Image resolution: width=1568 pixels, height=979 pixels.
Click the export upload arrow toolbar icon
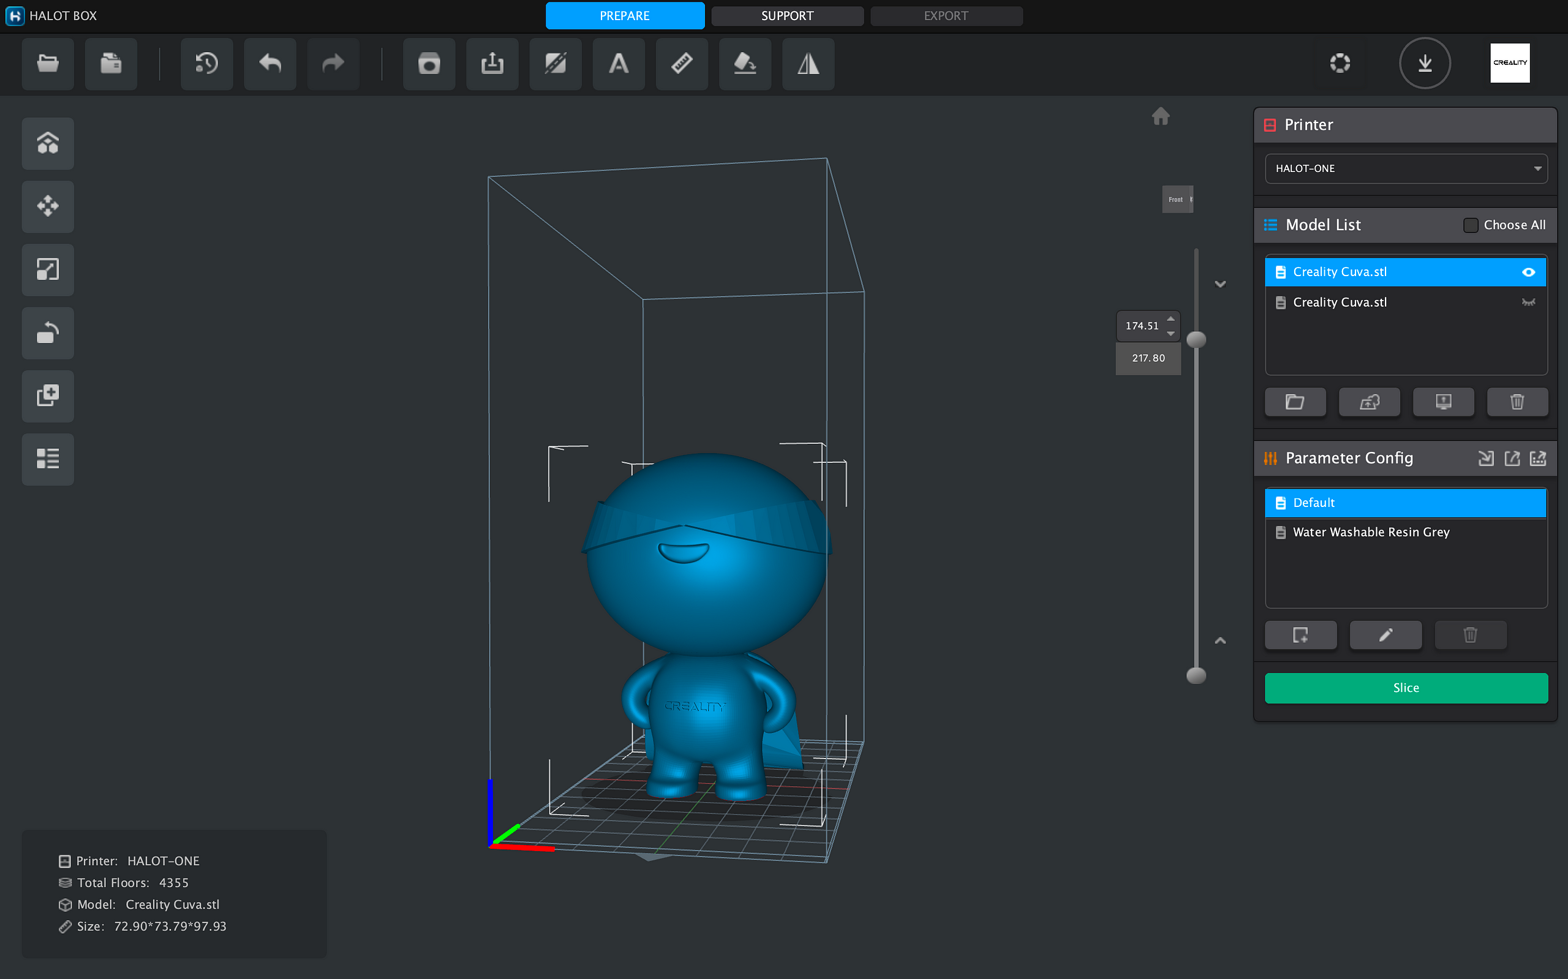[492, 64]
